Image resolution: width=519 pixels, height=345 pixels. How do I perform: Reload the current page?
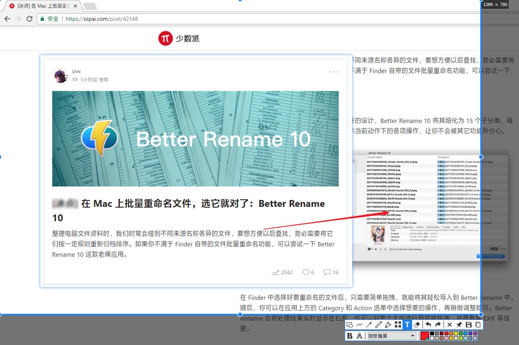30,19
